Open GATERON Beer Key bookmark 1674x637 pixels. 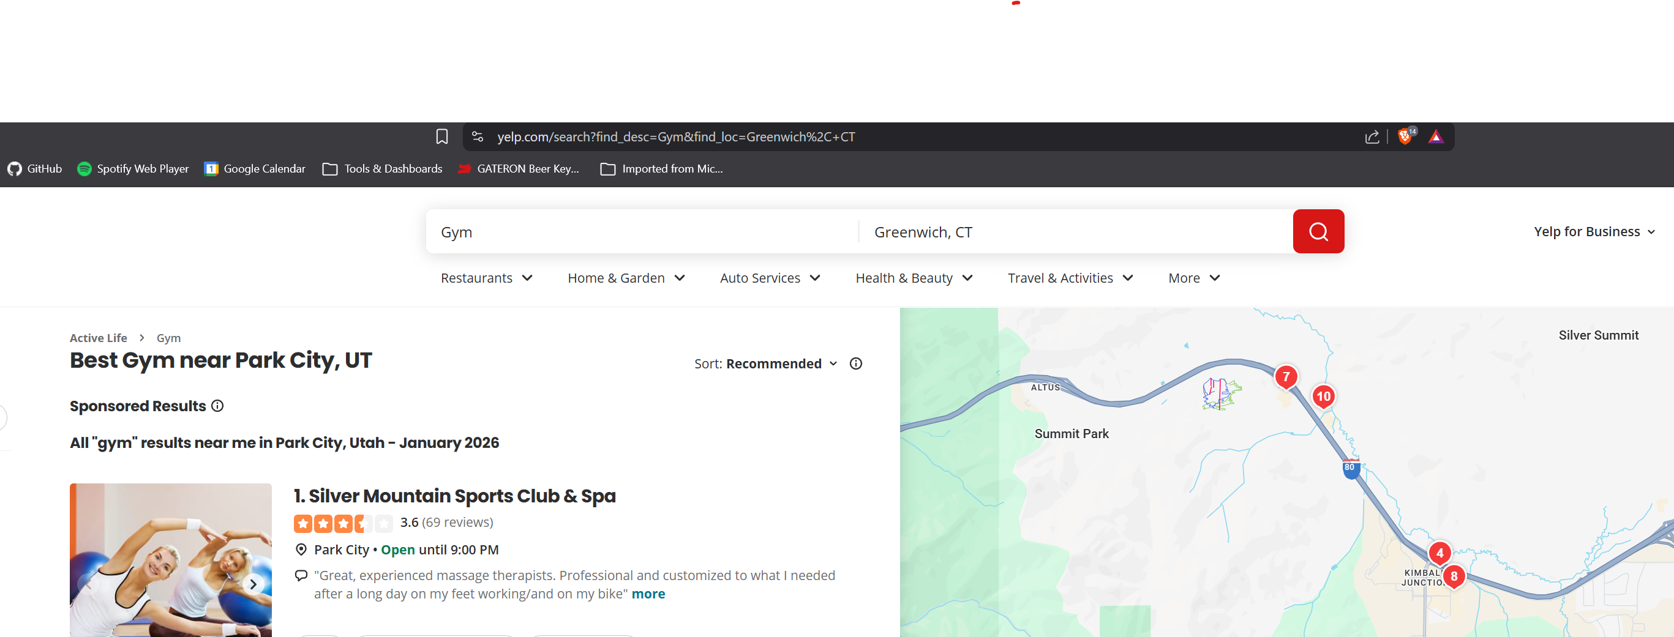click(519, 169)
